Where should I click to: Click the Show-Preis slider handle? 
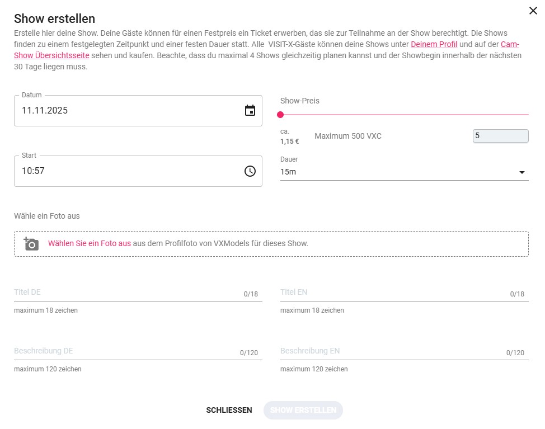280,115
